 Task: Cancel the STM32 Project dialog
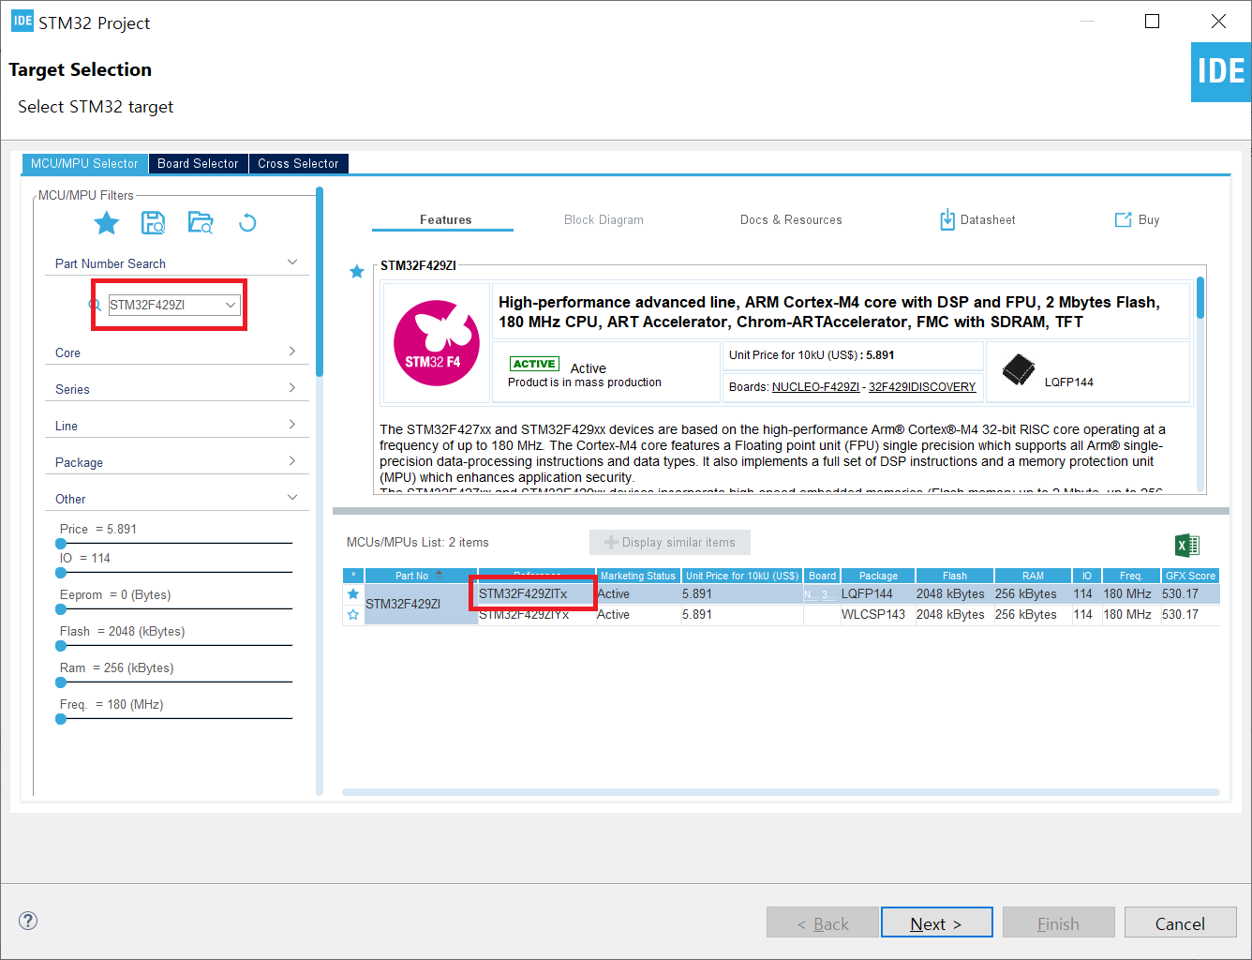(x=1180, y=922)
